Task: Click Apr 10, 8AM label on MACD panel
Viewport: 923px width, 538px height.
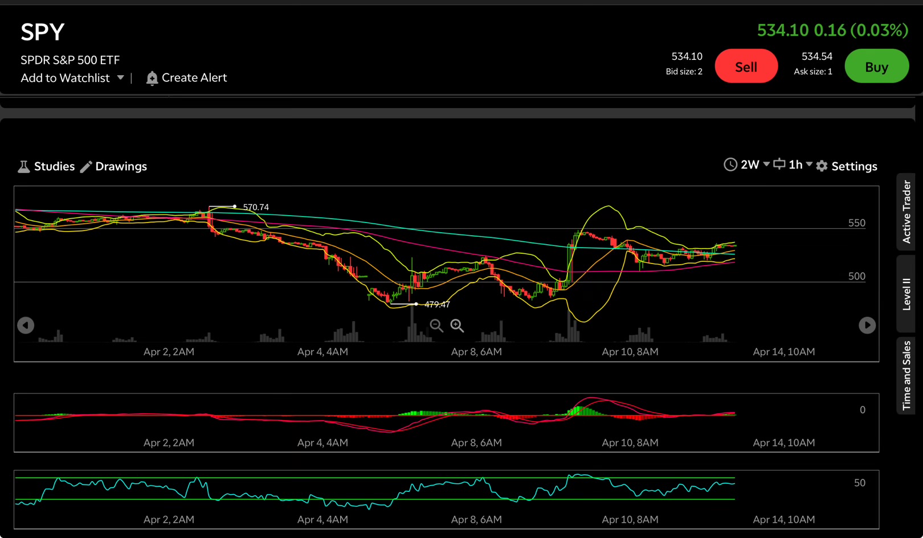Action: click(x=630, y=443)
